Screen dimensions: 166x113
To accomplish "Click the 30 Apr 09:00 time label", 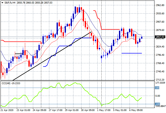I will tap(88, 110).
